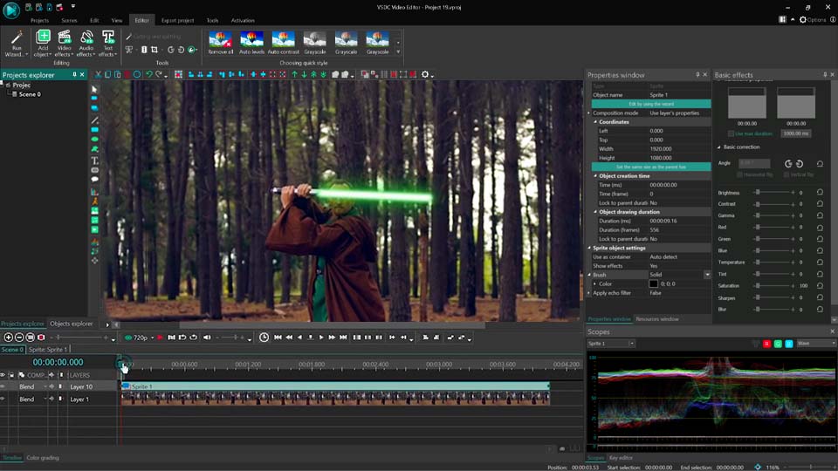Open Video effects in the ribbon
Viewport: 838px width, 471px height.
coord(65,42)
